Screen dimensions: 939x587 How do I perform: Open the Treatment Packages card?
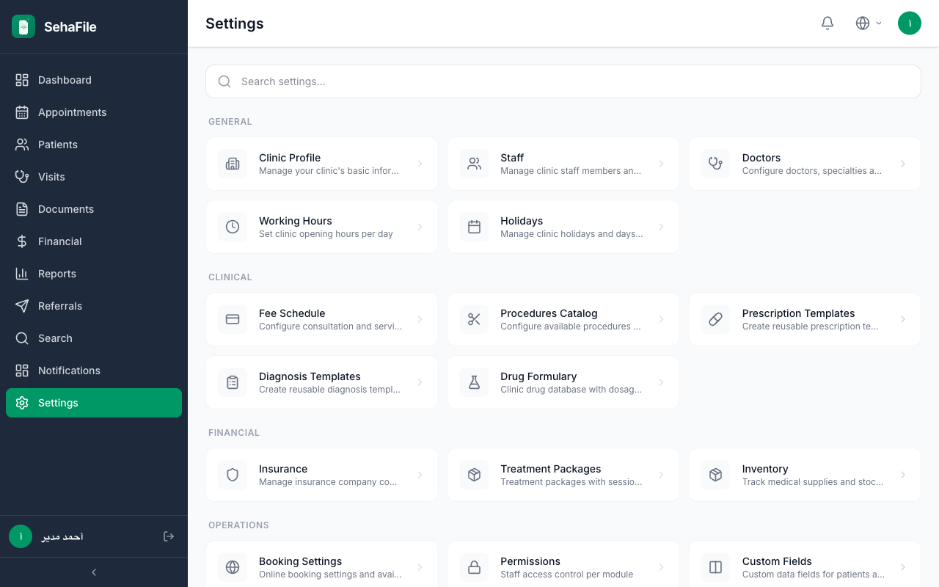563,475
